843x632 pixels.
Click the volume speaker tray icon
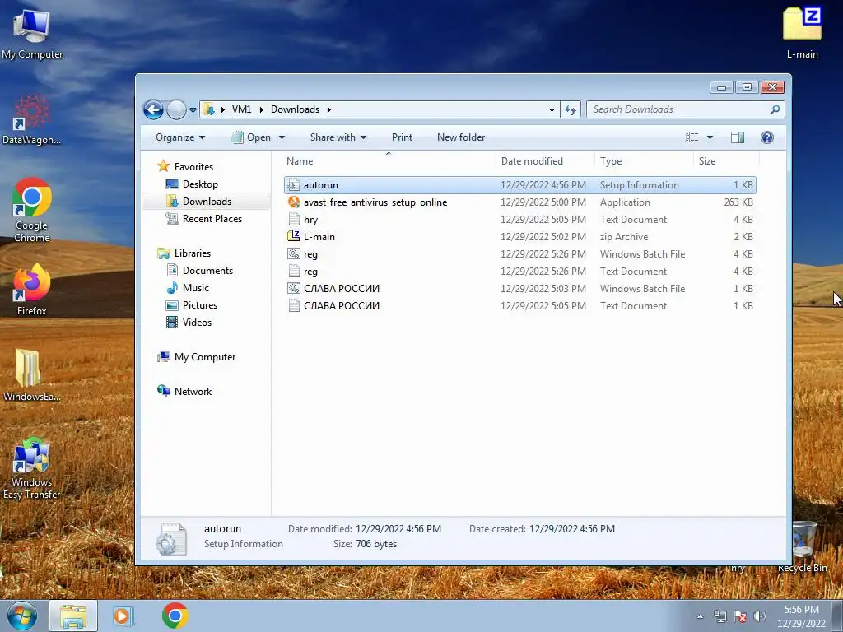coord(760,616)
